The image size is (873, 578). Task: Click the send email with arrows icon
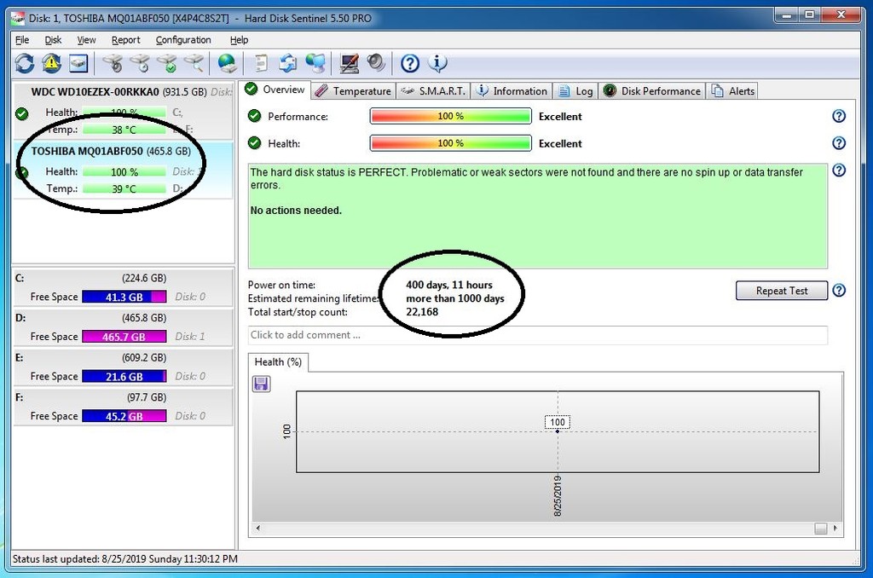[288, 63]
